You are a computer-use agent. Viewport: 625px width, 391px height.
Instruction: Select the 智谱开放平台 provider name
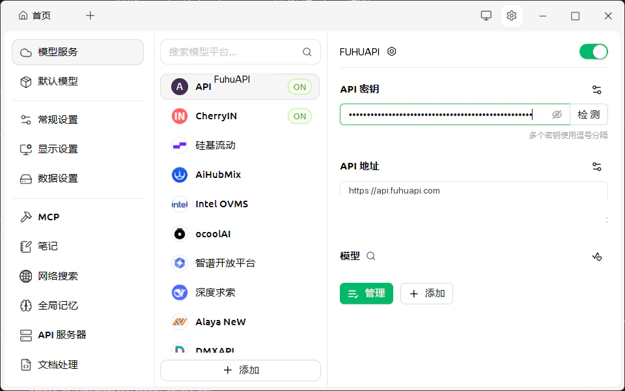coord(225,263)
